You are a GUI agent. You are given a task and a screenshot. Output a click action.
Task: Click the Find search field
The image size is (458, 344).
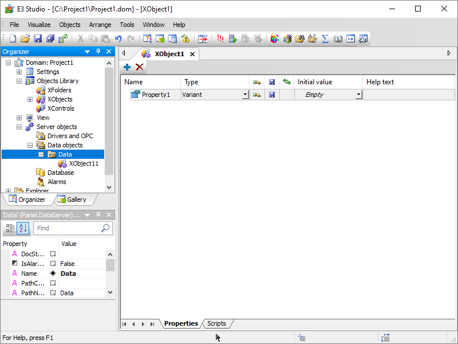[66, 228]
